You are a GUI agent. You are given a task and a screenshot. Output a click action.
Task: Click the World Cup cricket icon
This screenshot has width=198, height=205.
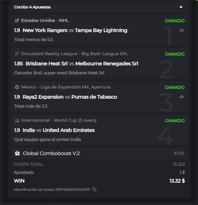click(17, 120)
